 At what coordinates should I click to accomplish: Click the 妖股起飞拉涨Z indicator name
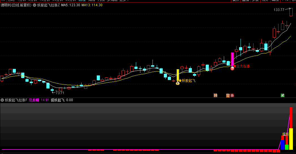48,5
